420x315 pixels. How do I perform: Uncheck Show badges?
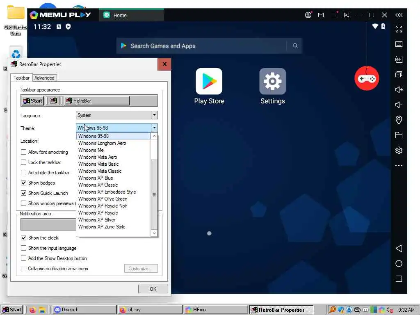click(x=23, y=183)
